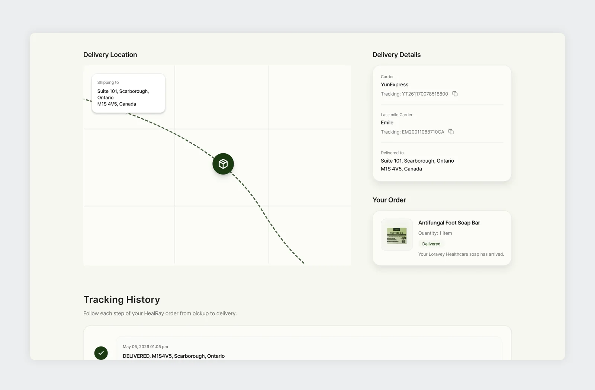
Task: Select delivered address Suite 101, Scarborough, Ontario
Action: pos(417,161)
